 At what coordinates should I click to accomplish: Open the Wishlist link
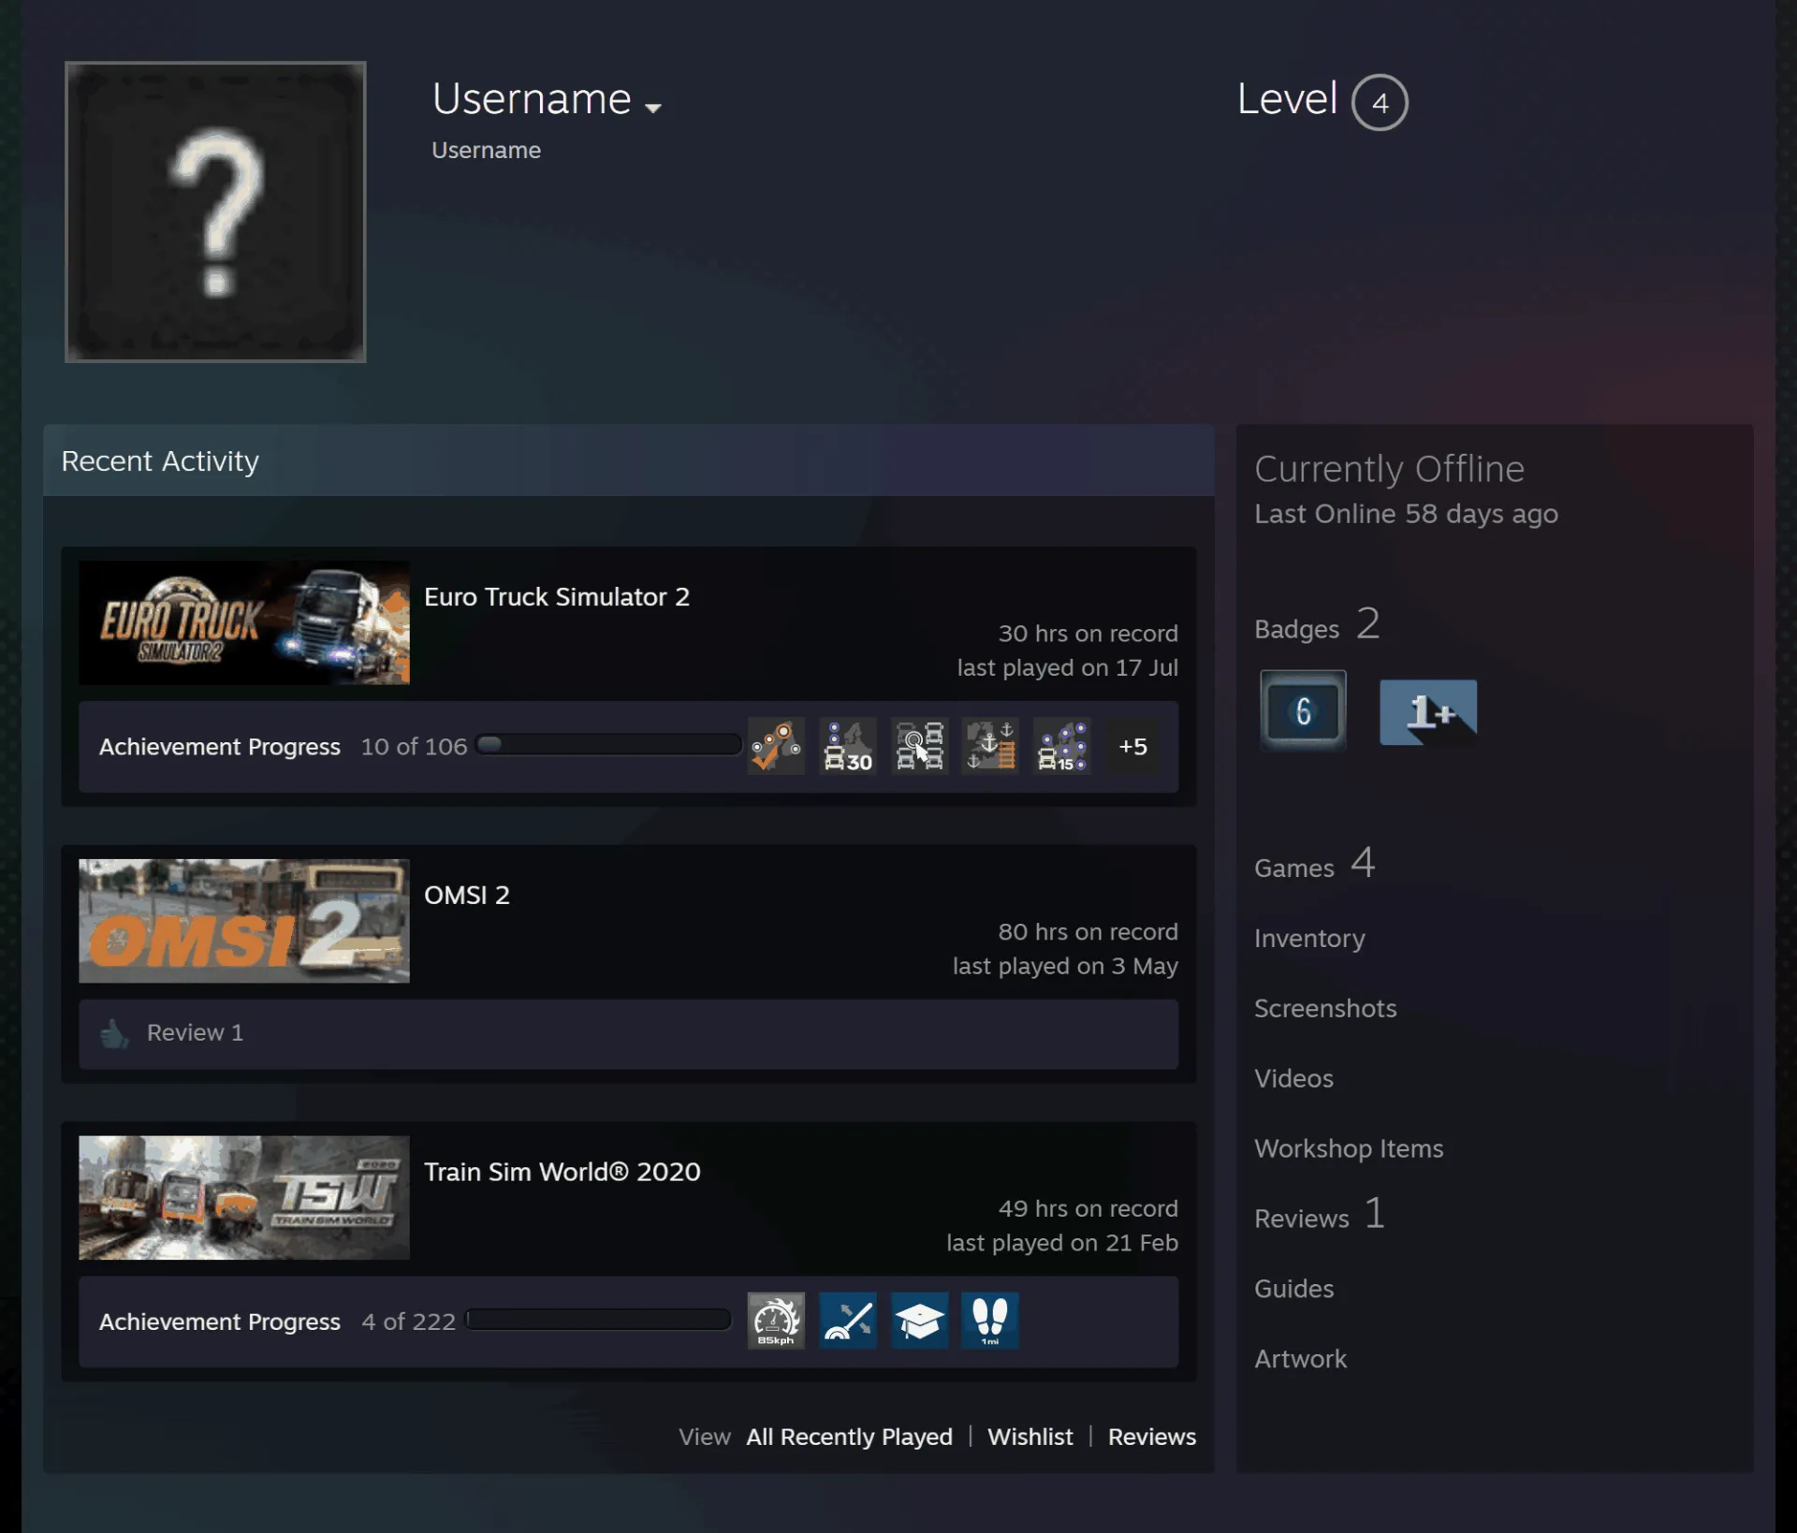(x=1030, y=1437)
